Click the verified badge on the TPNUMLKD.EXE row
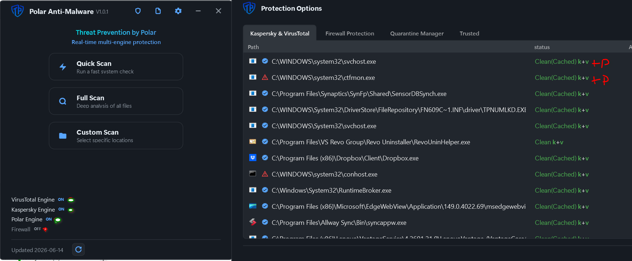This screenshot has width=632, height=261. pyautogui.click(x=265, y=110)
